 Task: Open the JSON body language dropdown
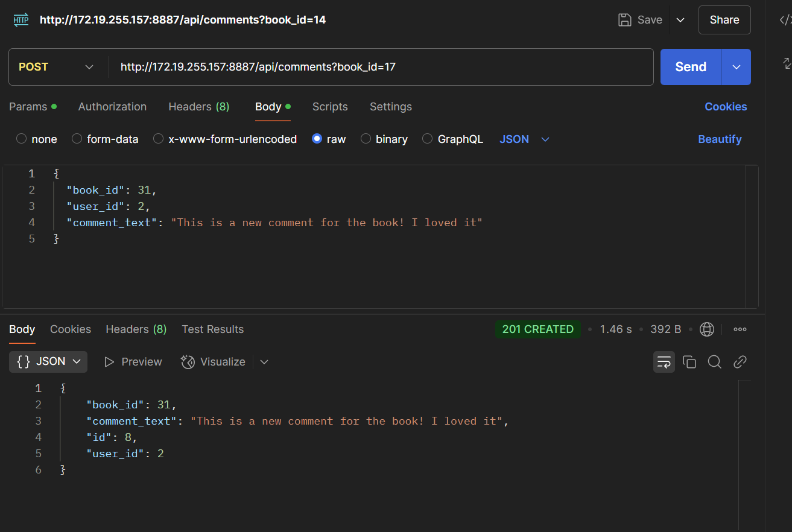pos(524,139)
